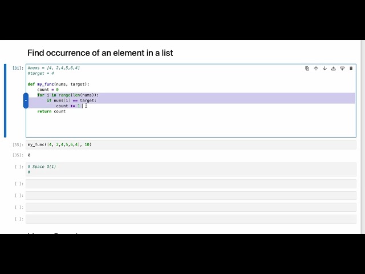This screenshot has height=274, width=365.
Task: Click the notebook's vertical scrollbar
Action: coord(363,137)
